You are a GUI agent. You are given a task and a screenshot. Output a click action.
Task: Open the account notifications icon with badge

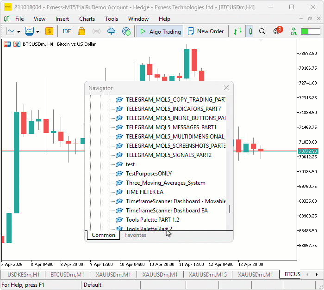pos(278,31)
